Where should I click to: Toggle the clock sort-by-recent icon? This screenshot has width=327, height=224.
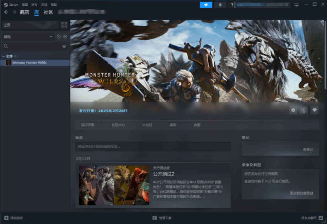pyautogui.click(x=59, y=37)
